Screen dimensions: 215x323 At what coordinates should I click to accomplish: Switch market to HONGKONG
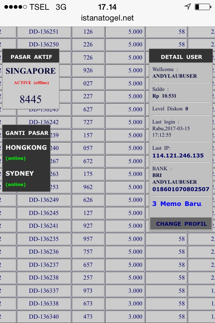26,148
